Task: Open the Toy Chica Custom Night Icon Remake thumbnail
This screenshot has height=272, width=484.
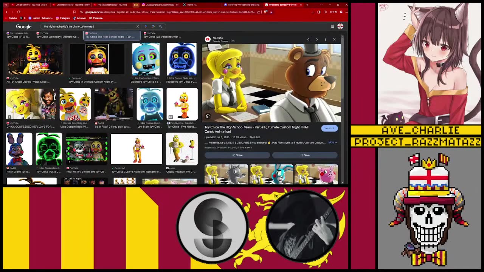Action: click(x=137, y=149)
